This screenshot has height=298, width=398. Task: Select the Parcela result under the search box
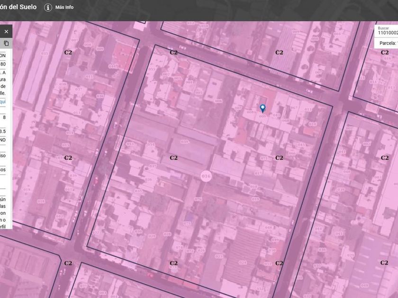[x=387, y=43]
